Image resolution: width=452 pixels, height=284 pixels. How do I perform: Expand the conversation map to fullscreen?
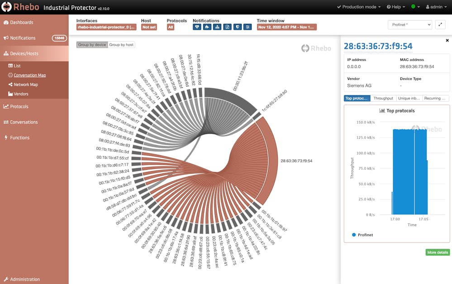(440, 25)
